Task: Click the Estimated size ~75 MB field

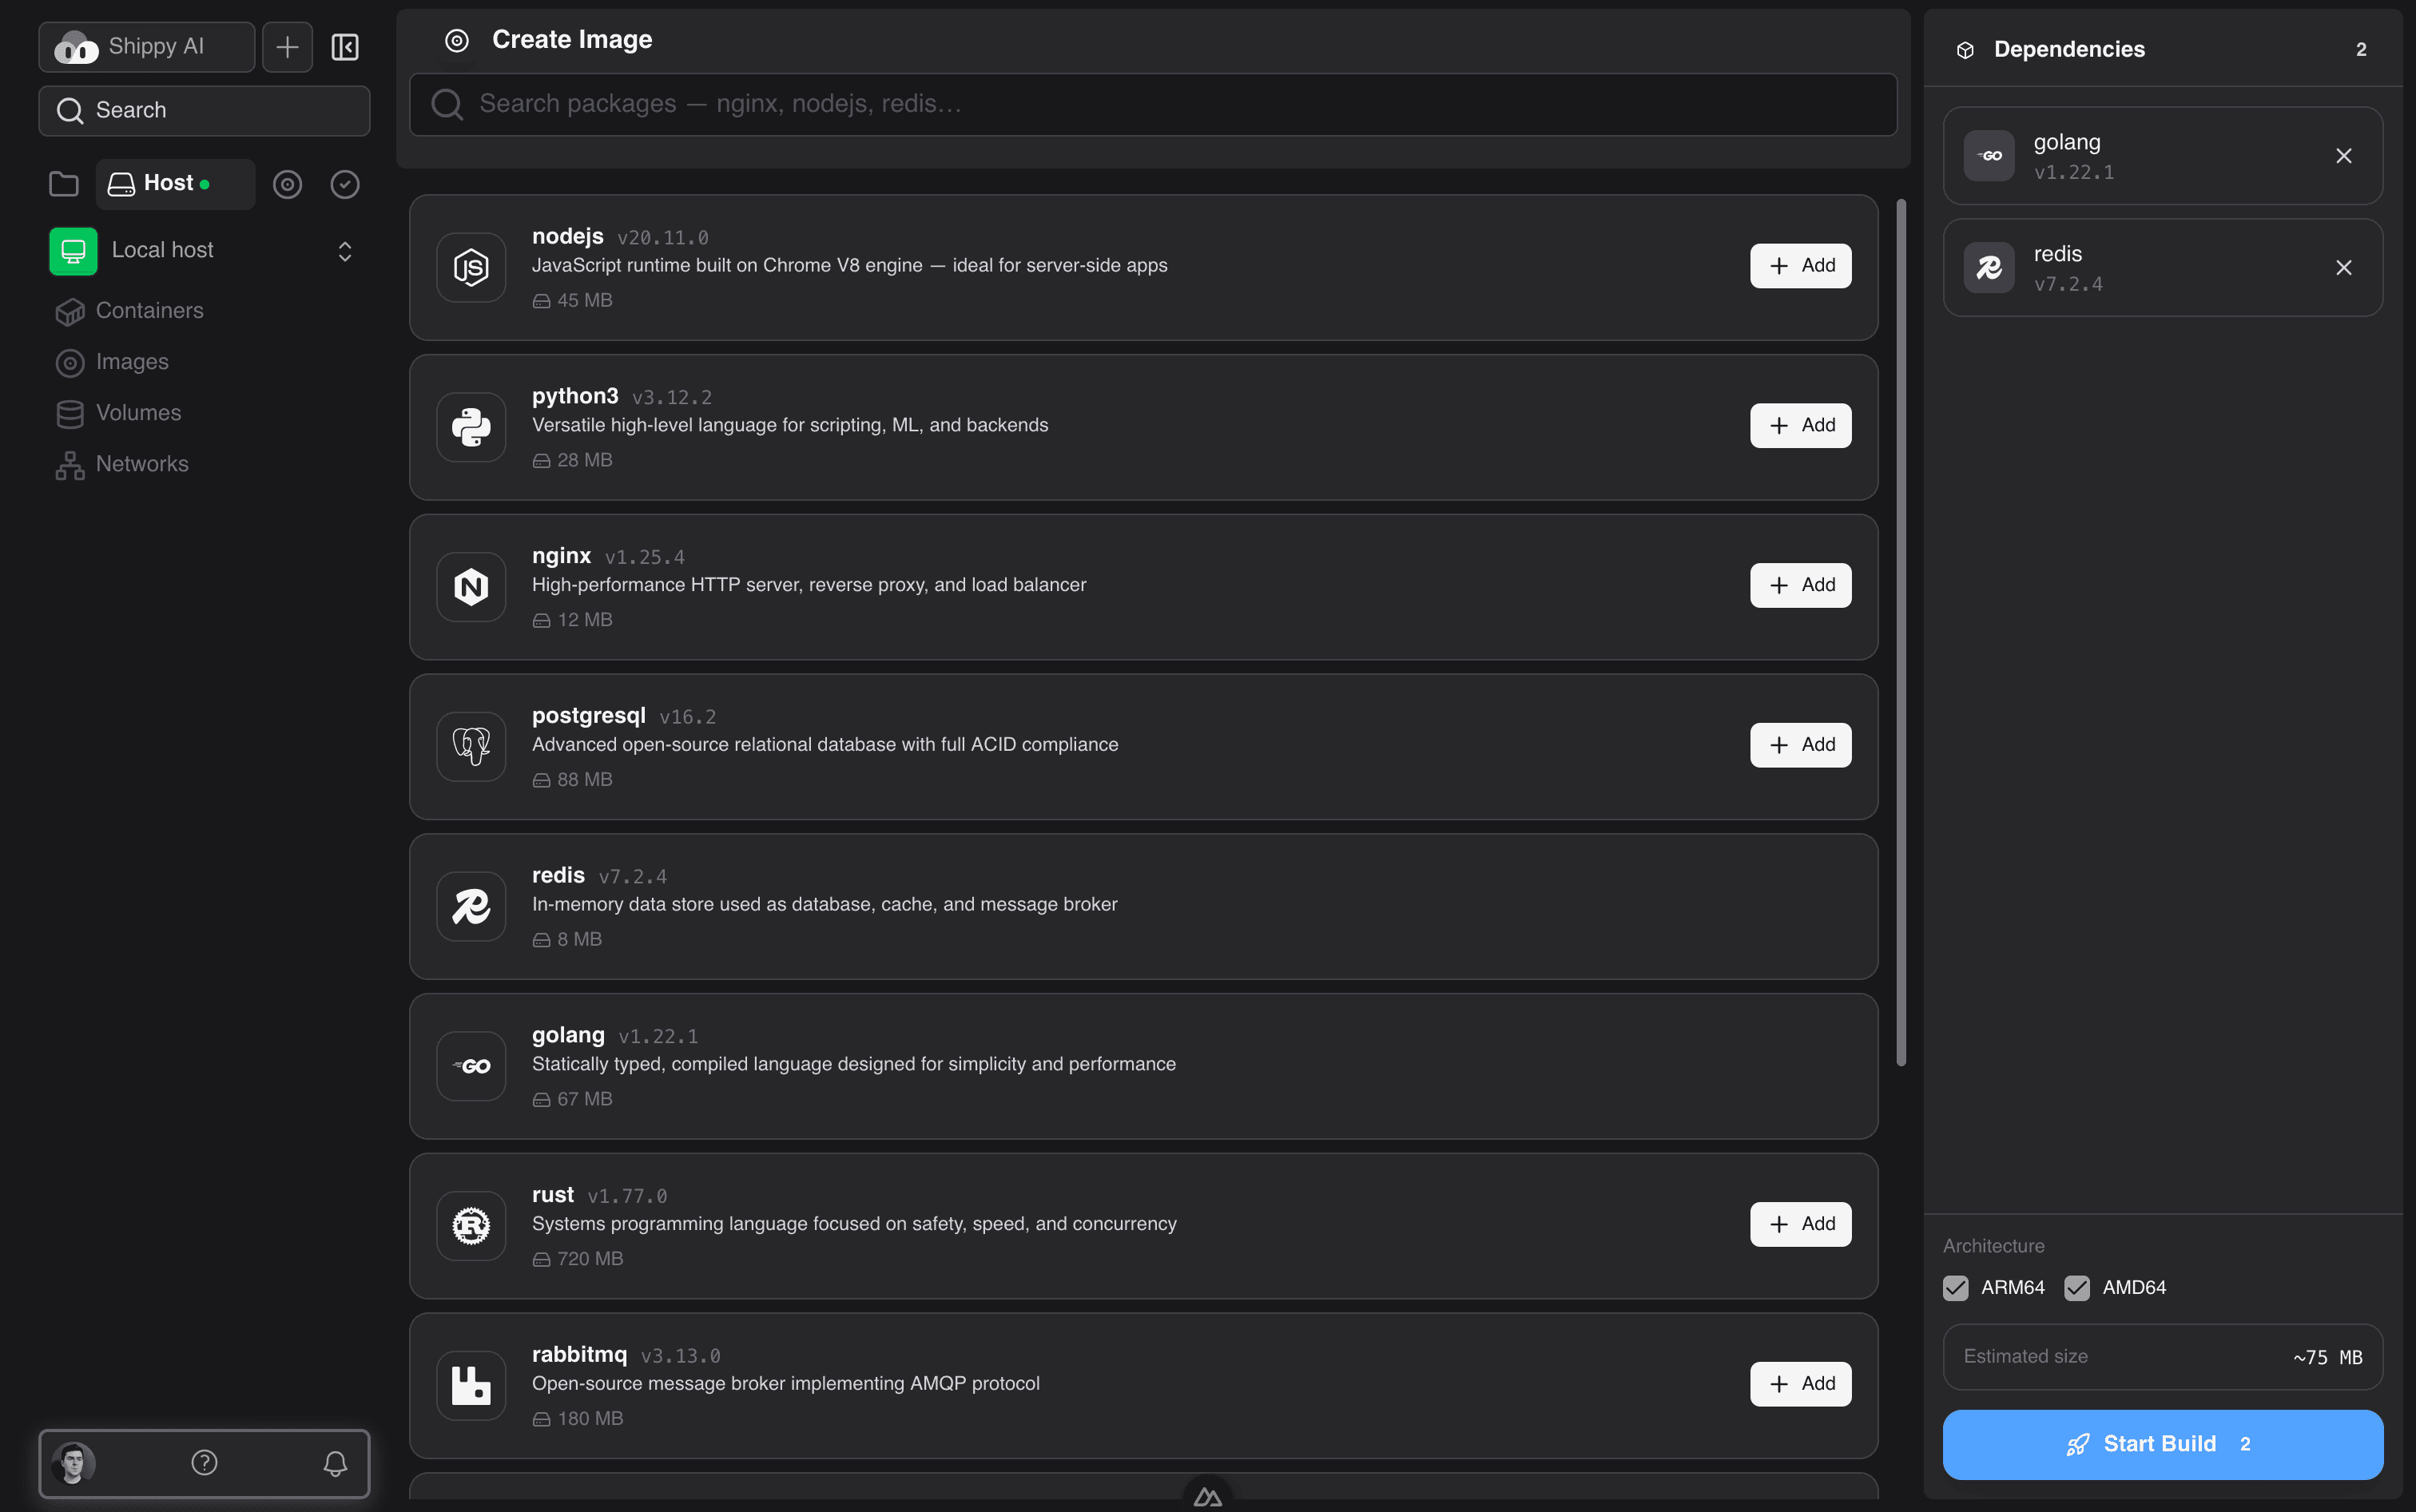Action: [2162, 1357]
